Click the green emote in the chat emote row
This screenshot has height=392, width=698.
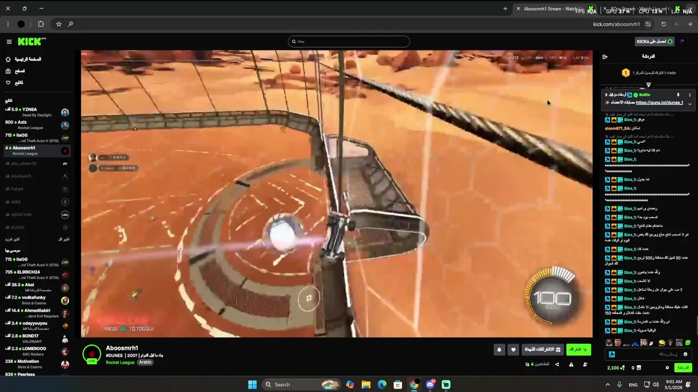(x=688, y=342)
